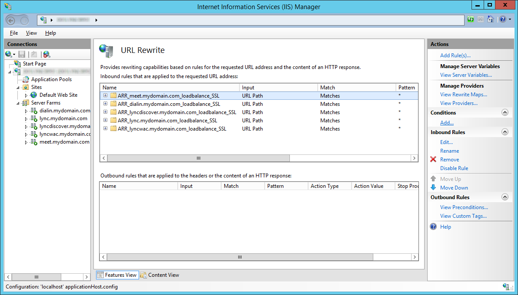Select lyncdiscover.mydomain.com server farm in tree
The width and height of the screenshot is (518, 295).
[x=65, y=126]
